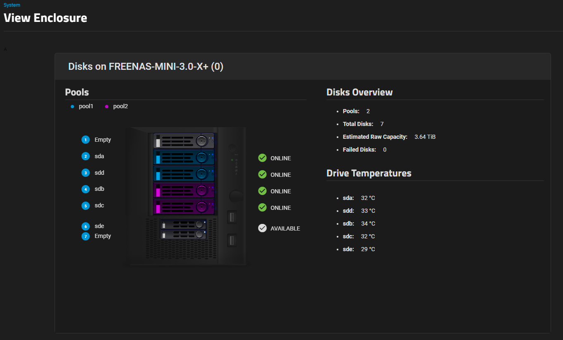Select the sde disk label
The height and width of the screenshot is (340, 563).
click(99, 226)
